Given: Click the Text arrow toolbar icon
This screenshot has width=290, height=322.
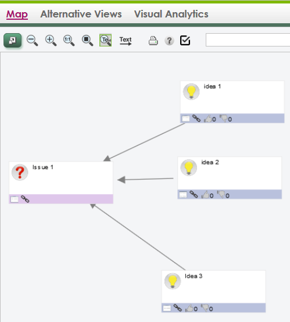Looking at the screenshot, I should pos(126,41).
